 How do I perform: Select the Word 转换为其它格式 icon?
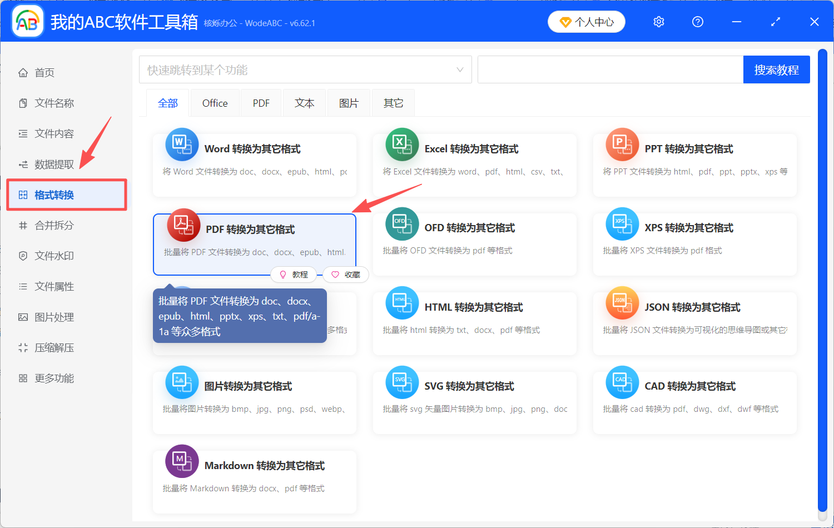click(x=182, y=144)
